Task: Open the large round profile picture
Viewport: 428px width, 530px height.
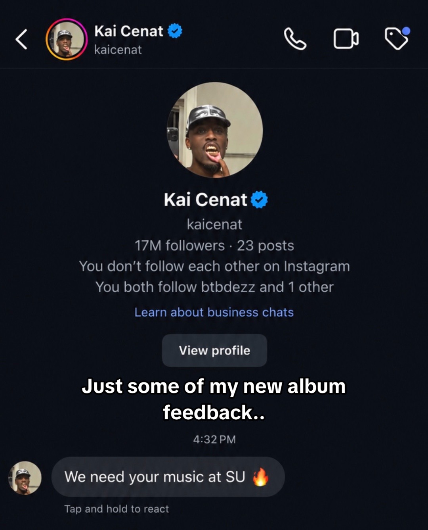Action: tap(215, 130)
